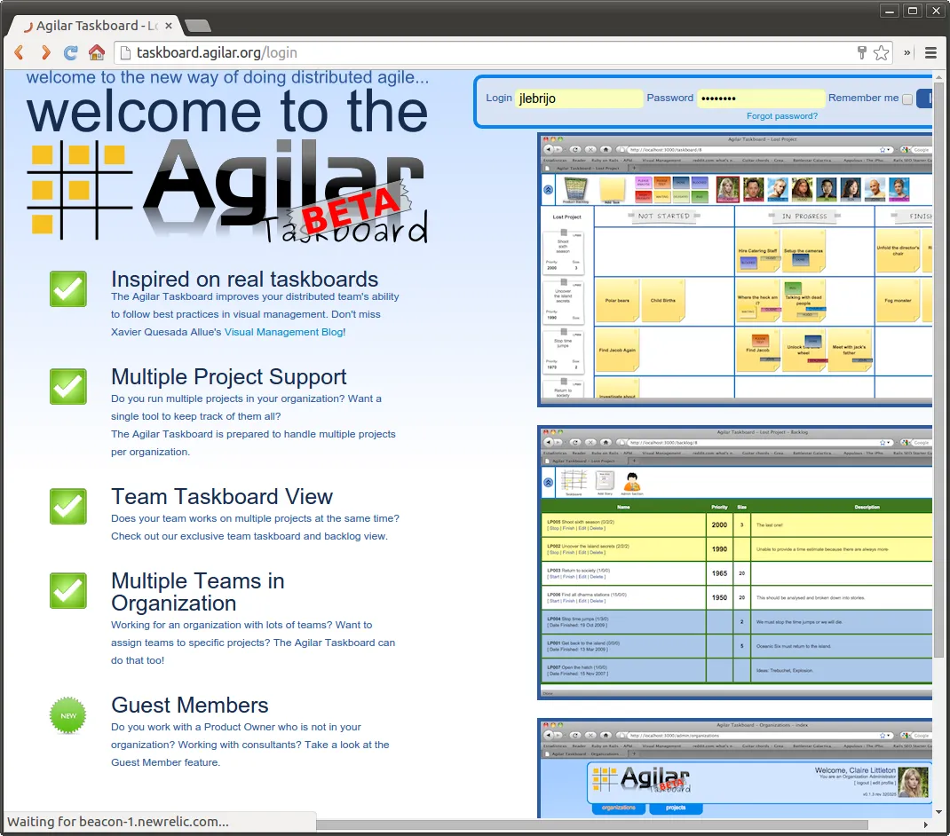Open the Chrome hamburger menu
Screen dimensions: 950x836
point(931,52)
